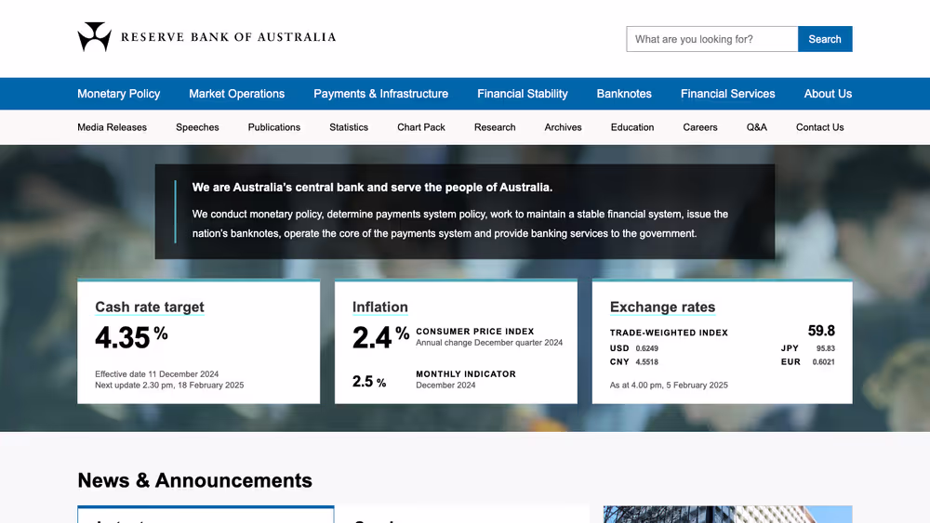Click the 59.8 trade-weighted index value
This screenshot has height=523, width=930.
coord(821,331)
